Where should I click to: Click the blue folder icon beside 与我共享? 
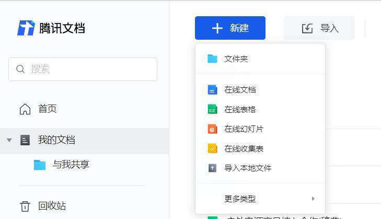click(x=40, y=165)
